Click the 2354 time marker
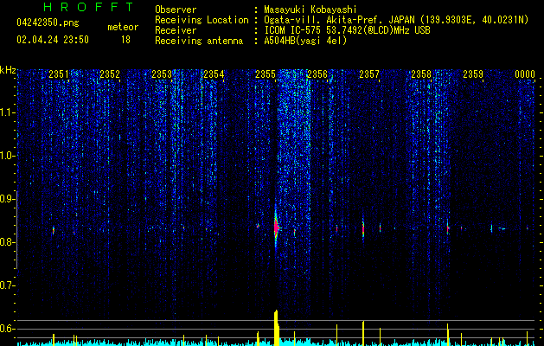This screenshot has width=544, height=346. tap(214, 74)
